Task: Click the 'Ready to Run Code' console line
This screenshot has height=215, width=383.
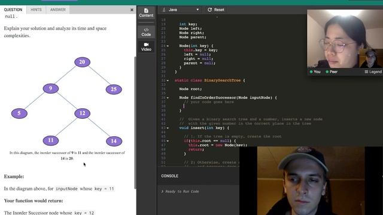Action: 180,192
